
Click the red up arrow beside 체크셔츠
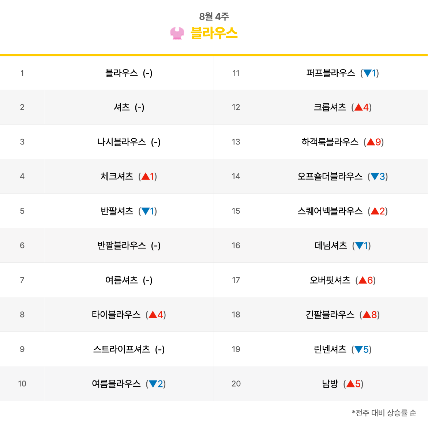[146, 176]
